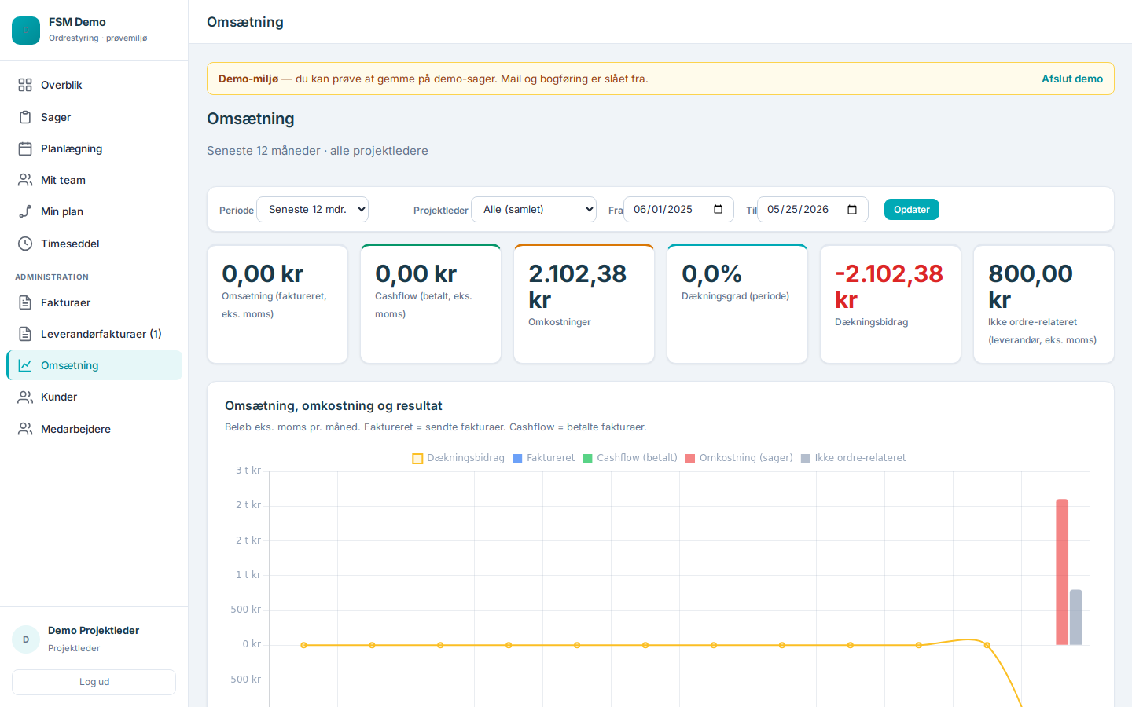Click the -2.102,38 kr Dækningsbidrag card

891,304
